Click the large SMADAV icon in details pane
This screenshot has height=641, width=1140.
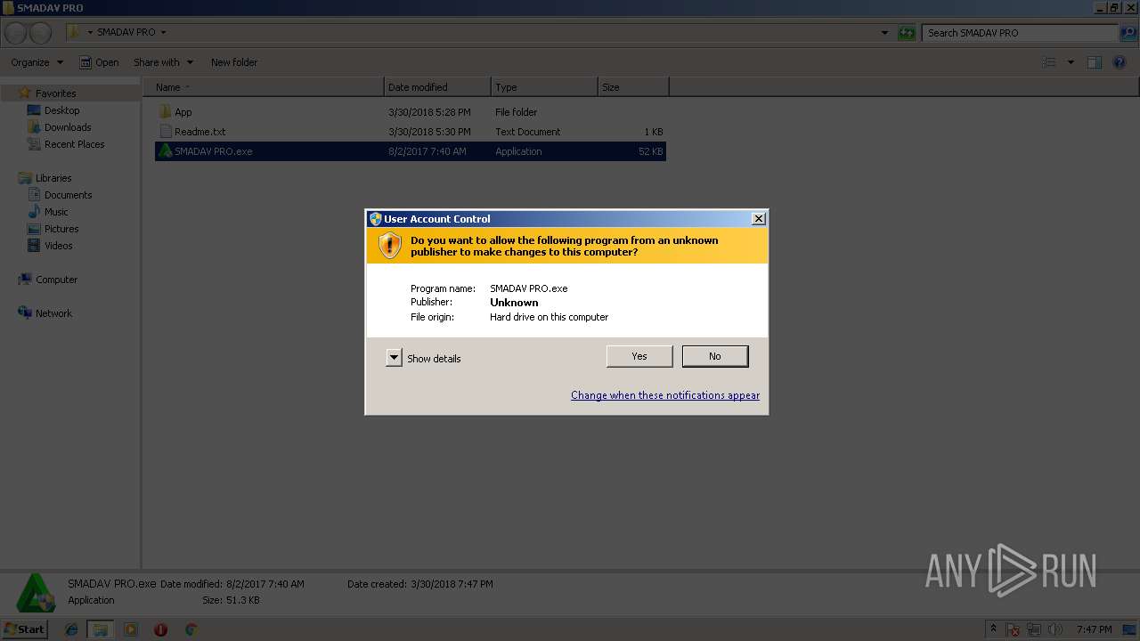[x=36, y=593]
